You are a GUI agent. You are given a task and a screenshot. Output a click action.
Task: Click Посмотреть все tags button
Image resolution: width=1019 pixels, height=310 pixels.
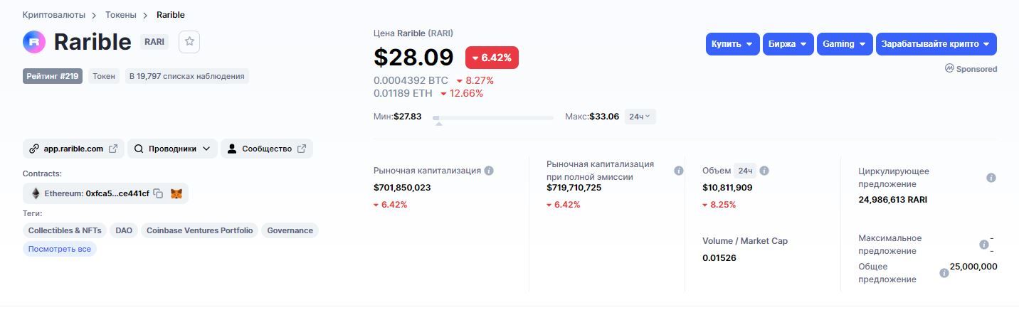point(59,249)
